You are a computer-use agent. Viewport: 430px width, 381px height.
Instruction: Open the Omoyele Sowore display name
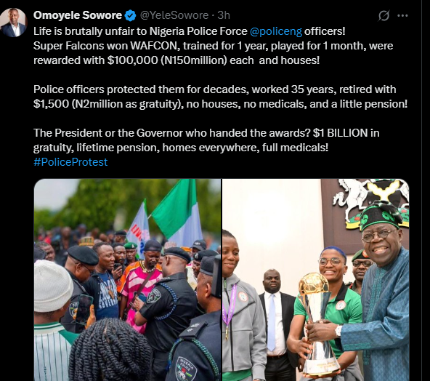click(x=78, y=15)
